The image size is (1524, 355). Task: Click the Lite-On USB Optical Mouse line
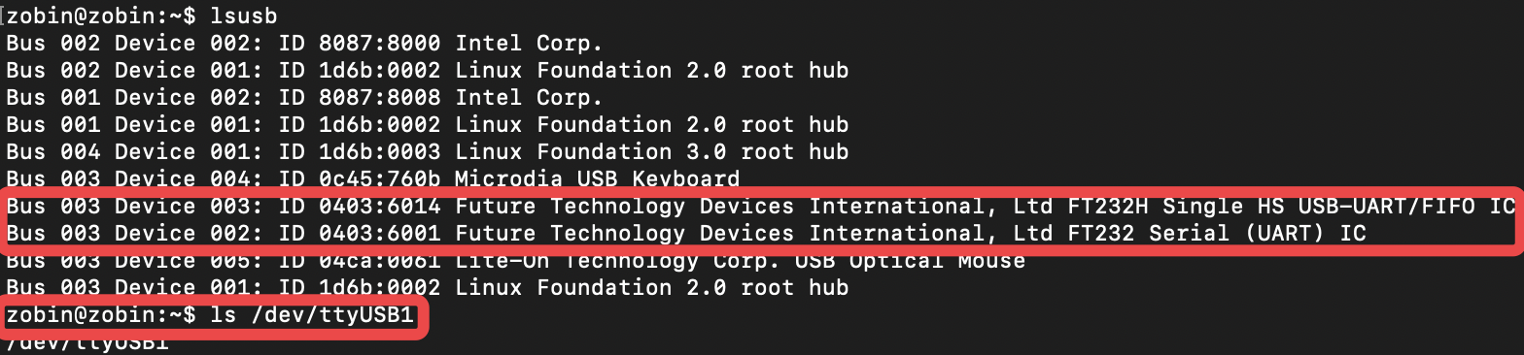pyautogui.click(x=515, y=260)
